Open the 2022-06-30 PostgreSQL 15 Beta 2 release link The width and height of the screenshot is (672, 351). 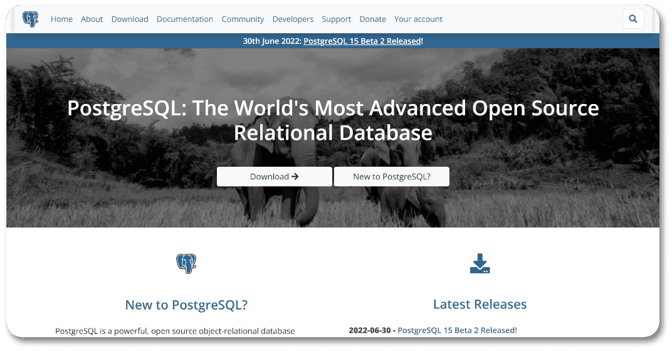(x=457, y=330)
